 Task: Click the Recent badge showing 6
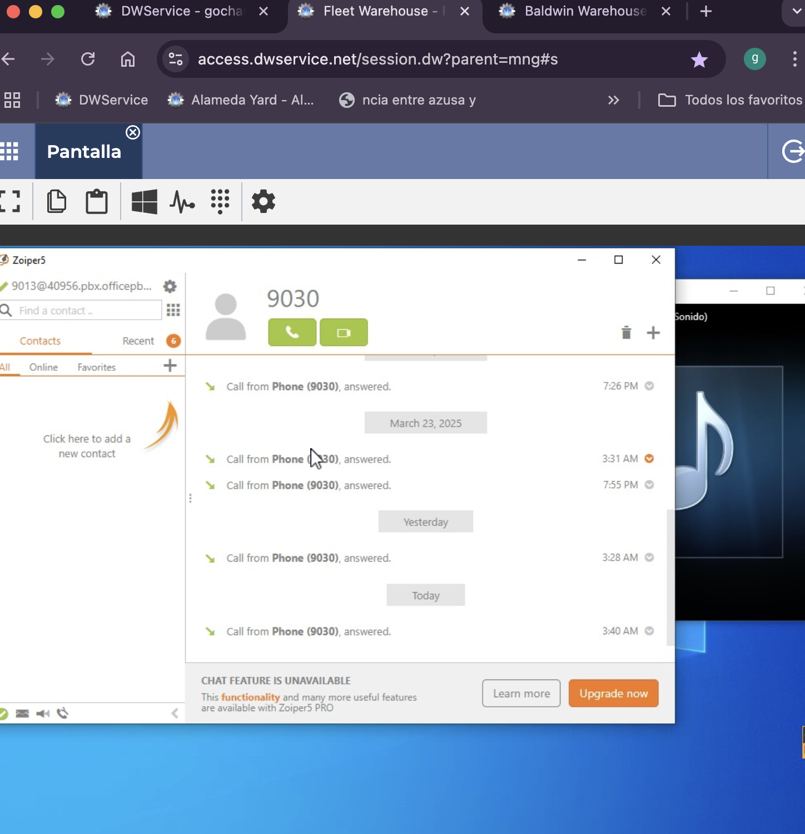(173, 341)
